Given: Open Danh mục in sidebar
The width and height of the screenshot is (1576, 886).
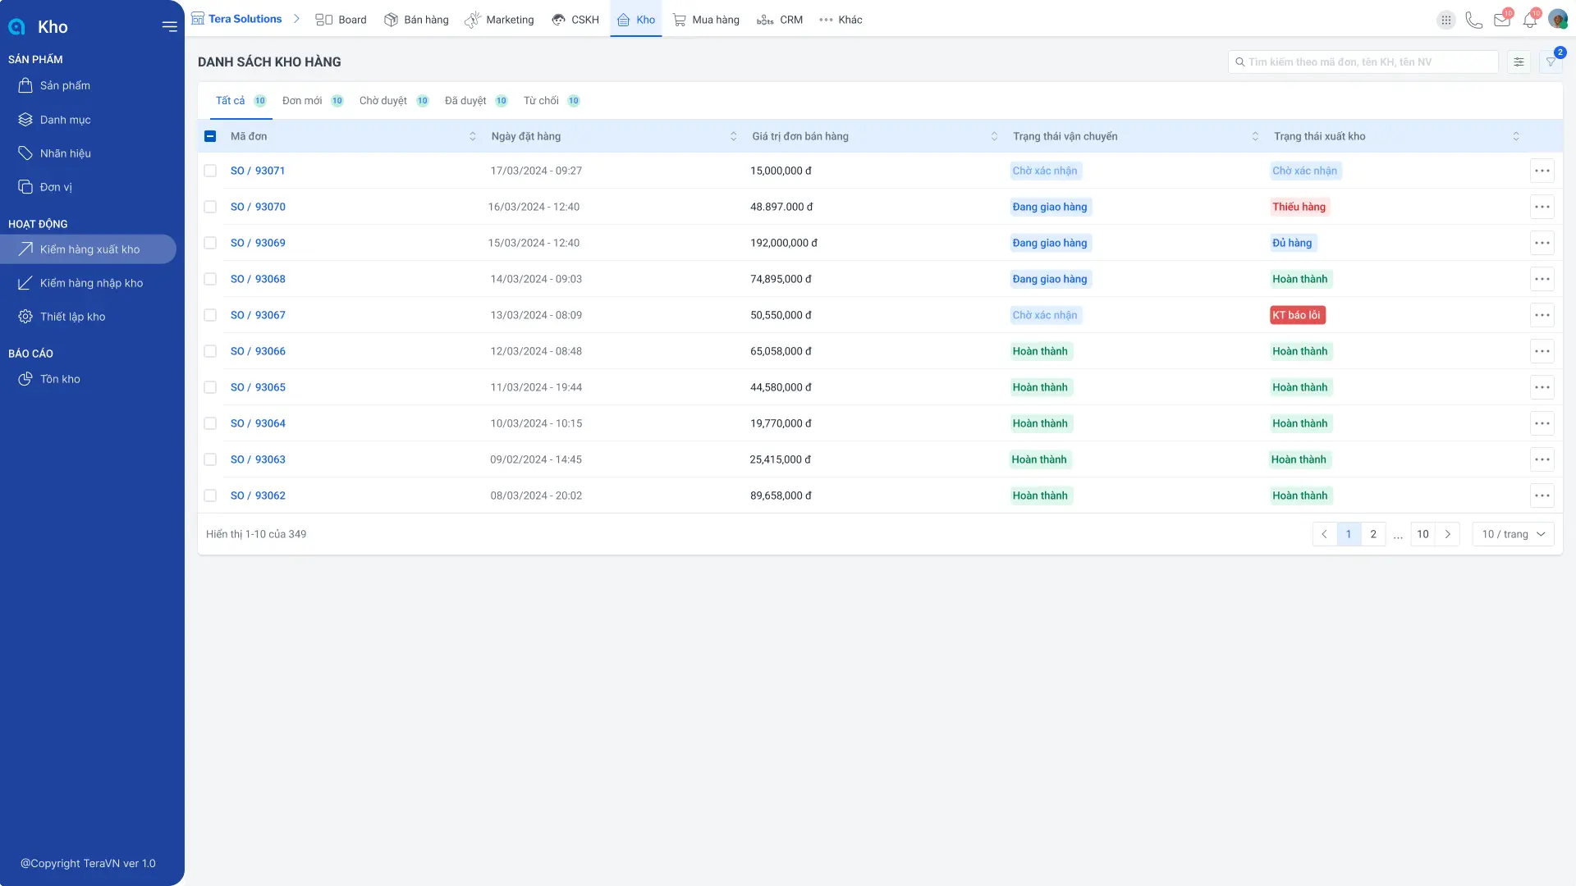Looking at the screenshot, I should pyautogui.click(x=88, y=120).
